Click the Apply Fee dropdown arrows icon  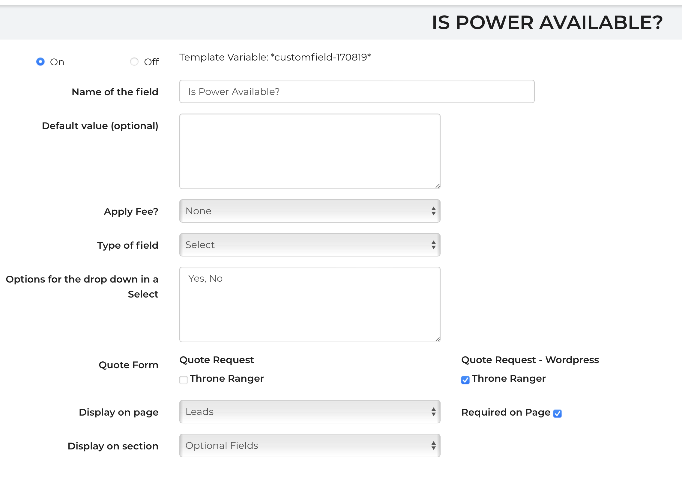click(433, 211)
